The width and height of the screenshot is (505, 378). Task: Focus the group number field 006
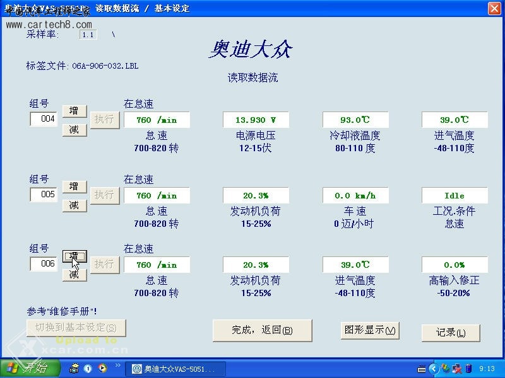[44, 264]
